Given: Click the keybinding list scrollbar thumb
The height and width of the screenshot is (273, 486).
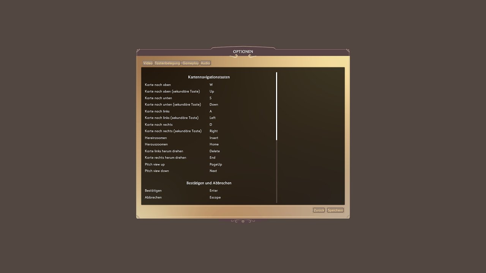Looking at the screenshot, I should [276, 106].
